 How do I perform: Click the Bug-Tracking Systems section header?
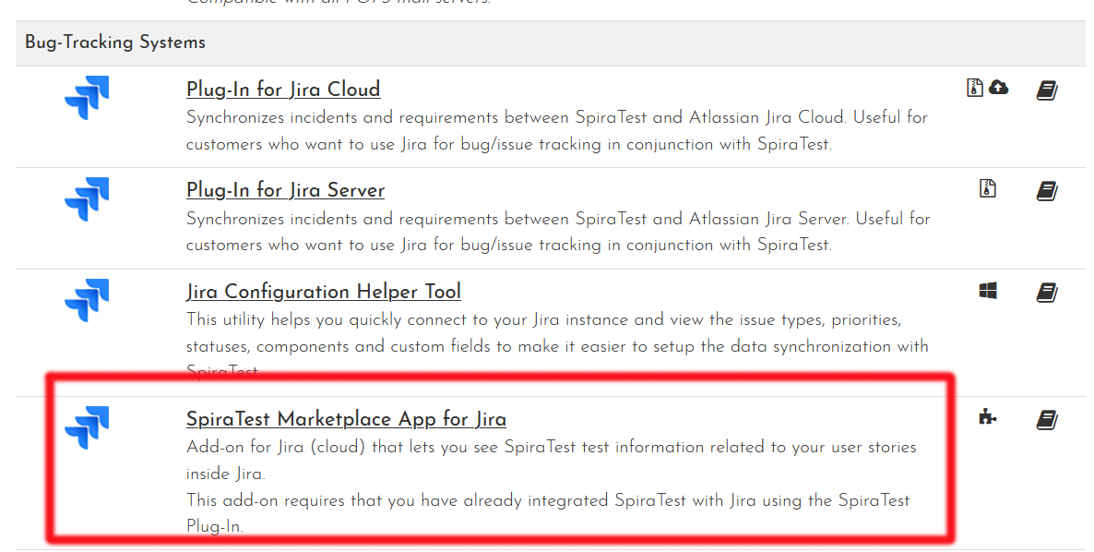tap(115, 42)
